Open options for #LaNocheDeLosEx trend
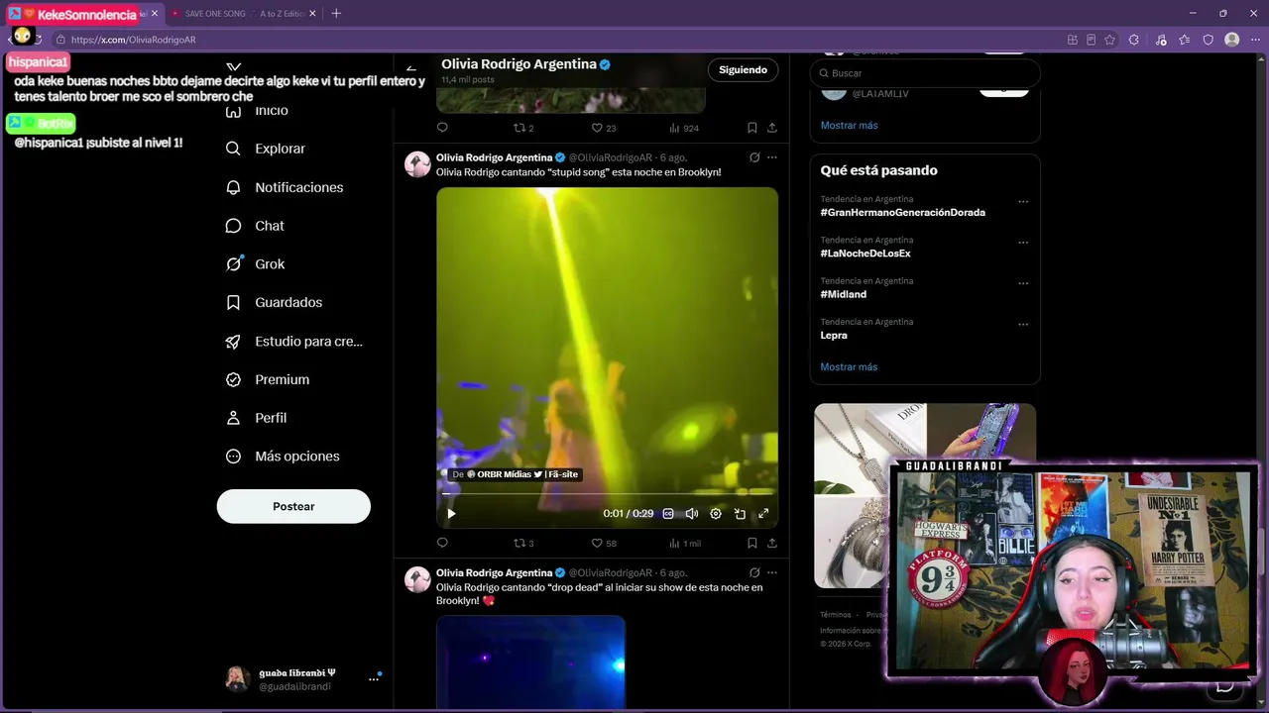 pos(1023,243)
